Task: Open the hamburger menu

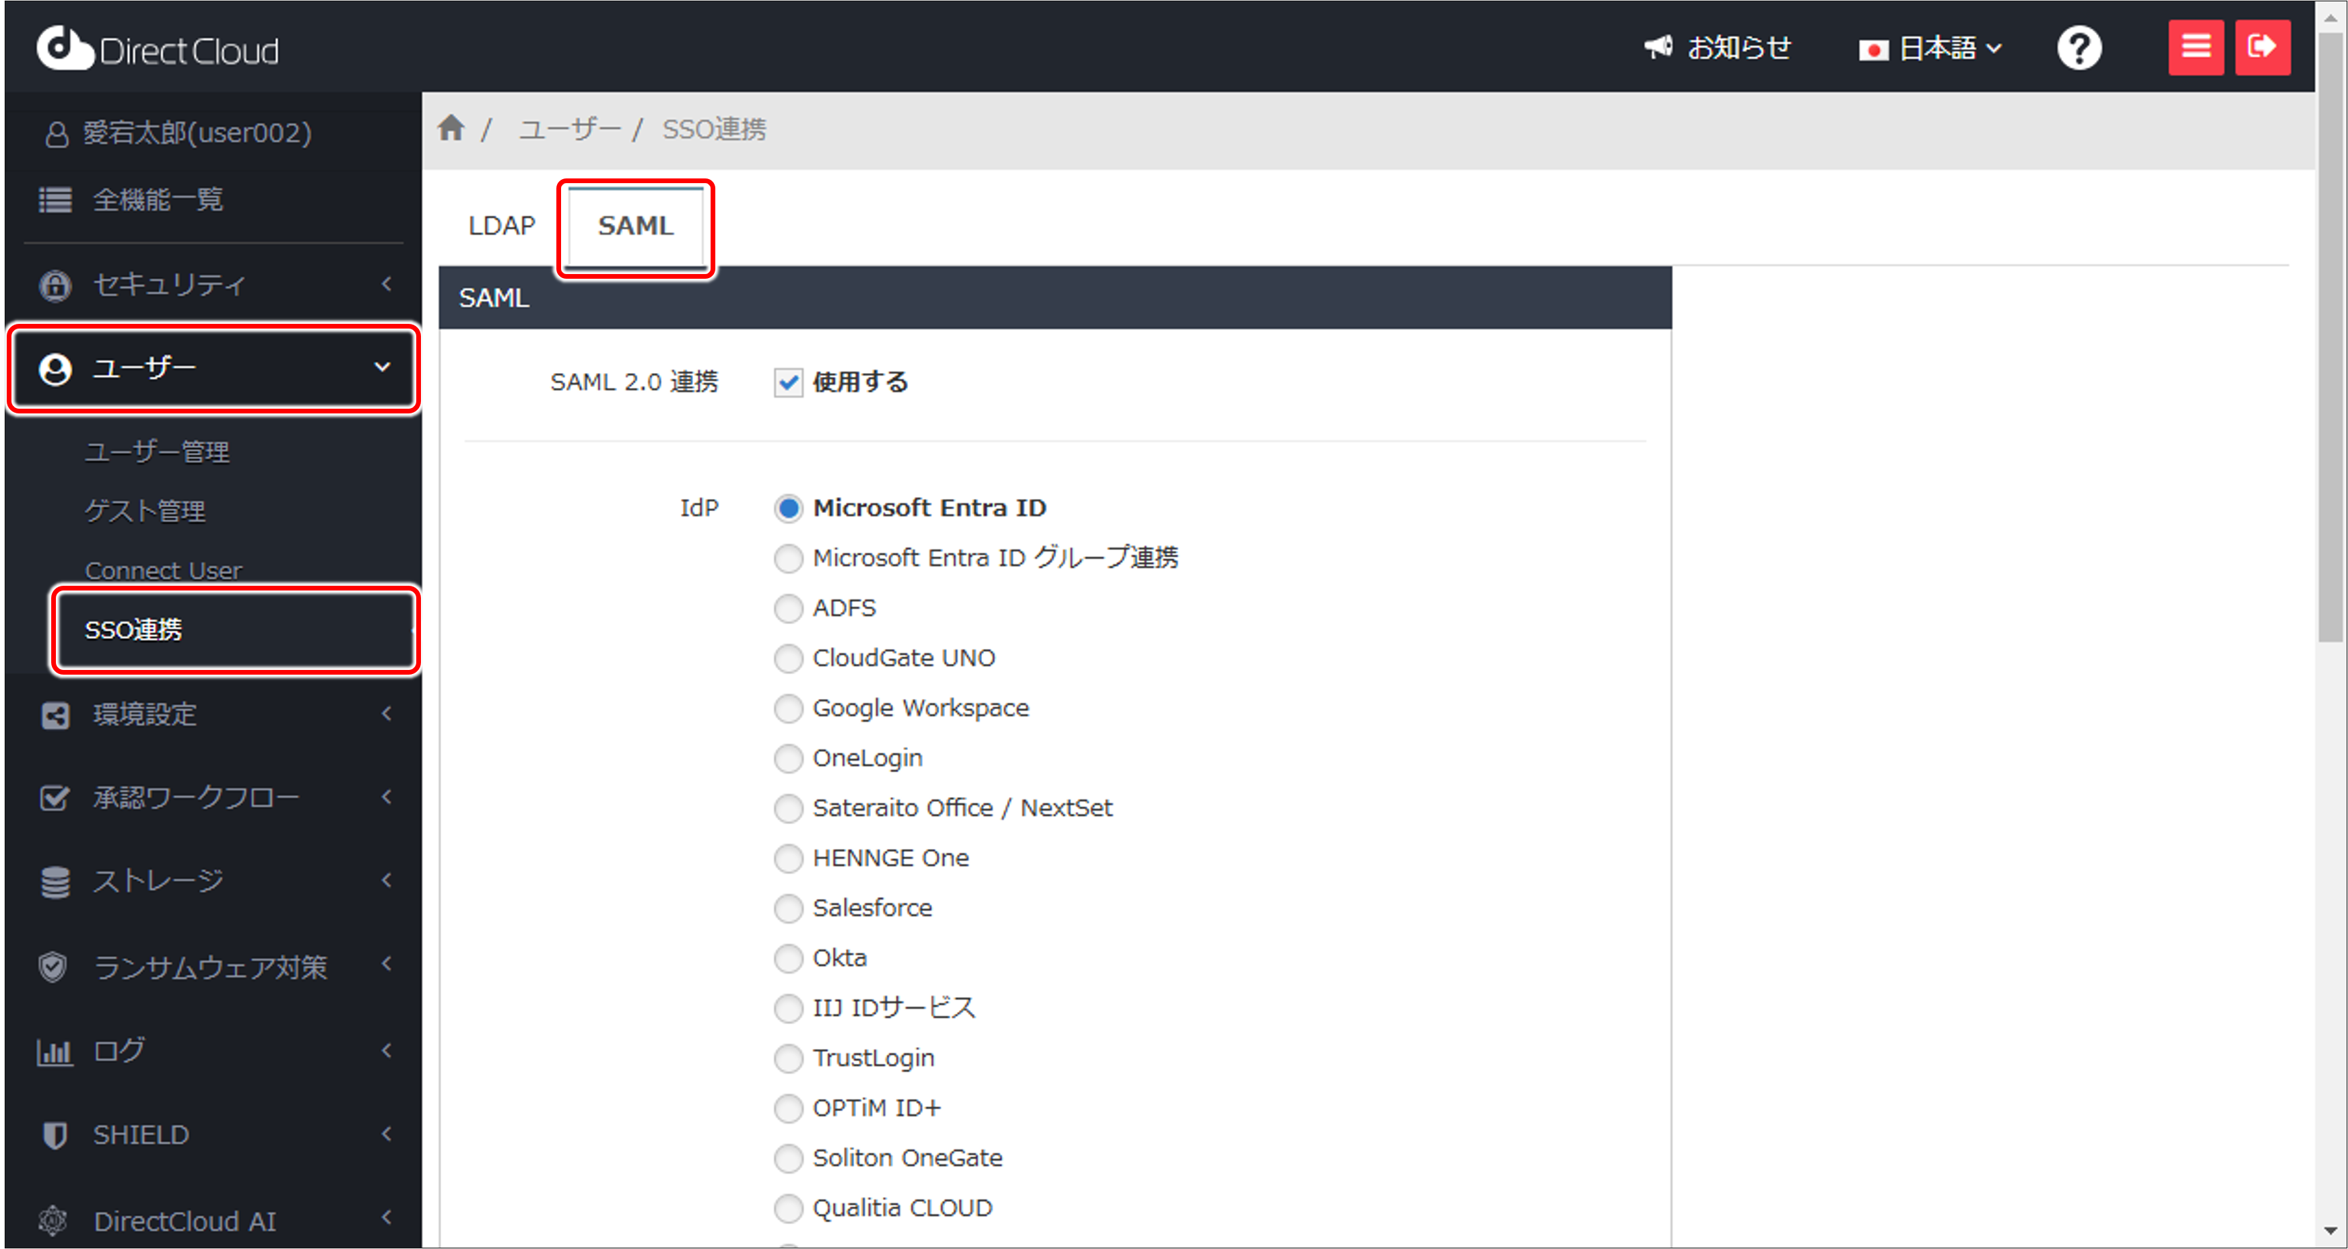Action: pos(2196,47)
